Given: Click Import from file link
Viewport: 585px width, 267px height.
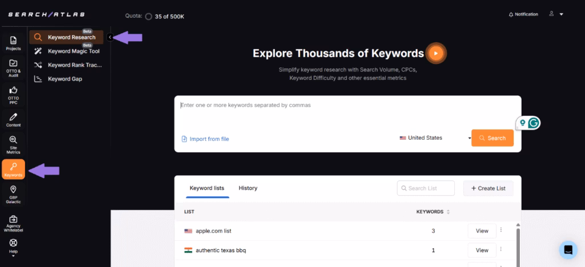Looking at the screenshot, I should coord(205,139).
